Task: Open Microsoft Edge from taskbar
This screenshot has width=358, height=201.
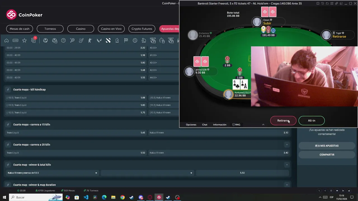Action: click(x=104, y=197)
